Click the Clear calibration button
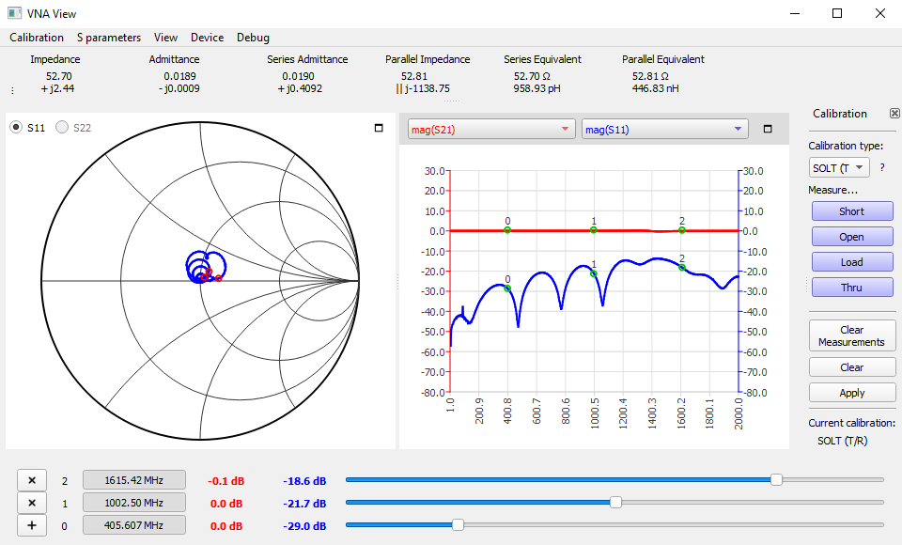Screen dimensions: 902x545 (852, 367)
